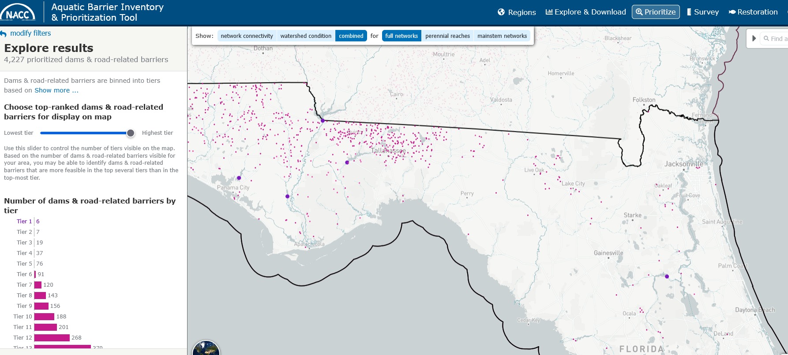The height and width of the screenshot is (355, 788).
Task: Click the magnifier icon in Prioritize button
Action: pos(639,12)
